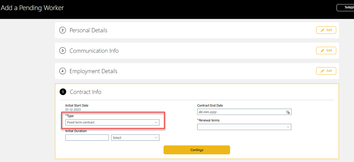Image resolution: width=354 pixels, height=162 pixels.
Task: Click the yellow Continue button
Action: point(197,150)
